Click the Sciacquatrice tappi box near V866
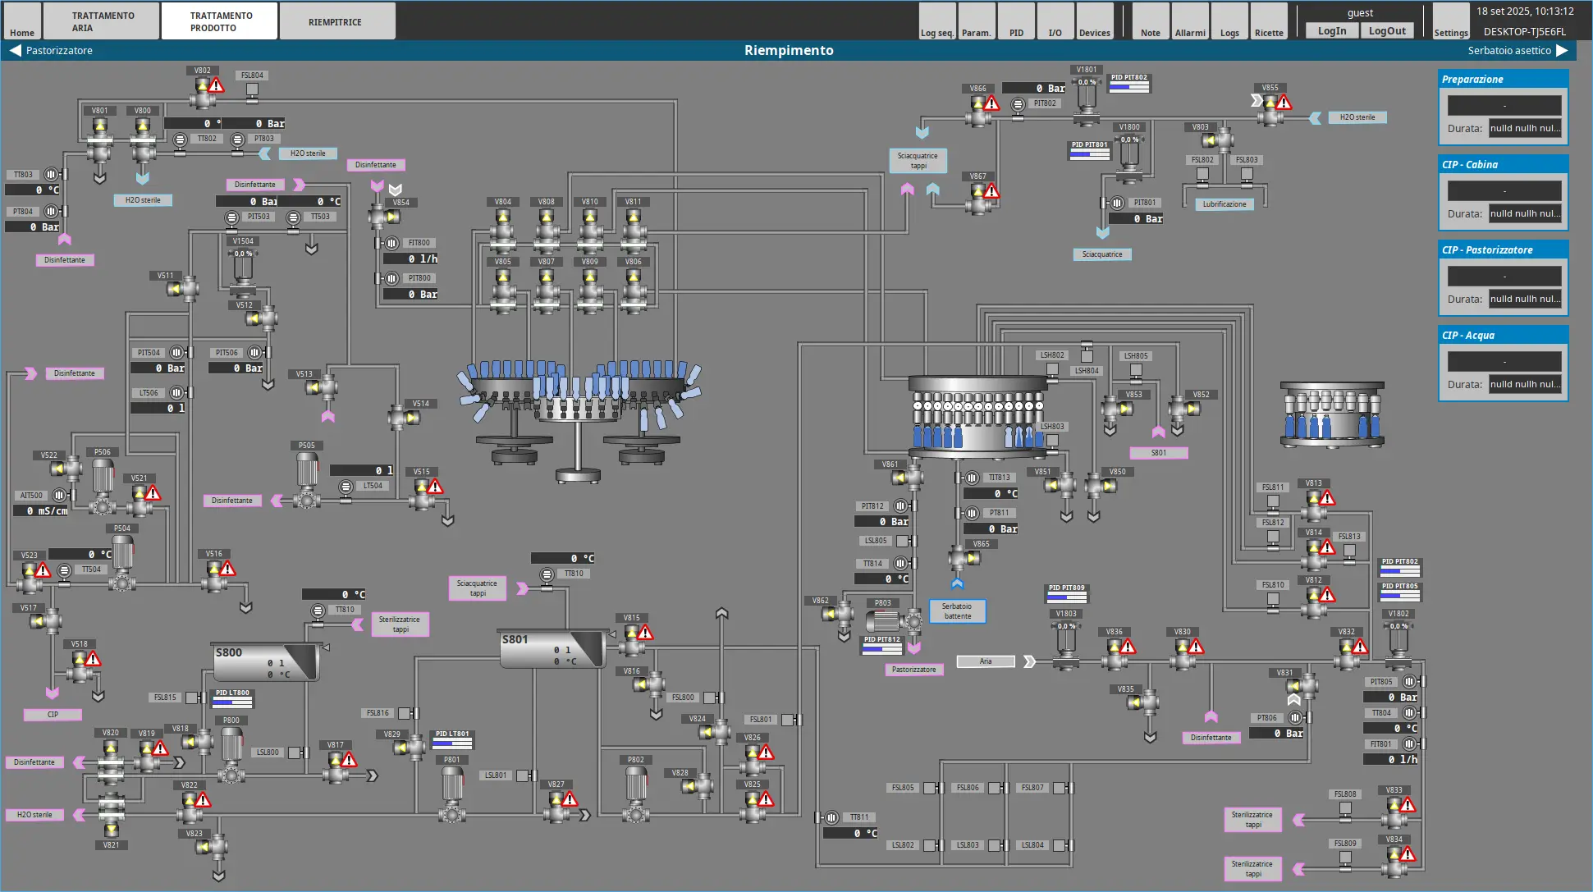The height and width of the screenshot is (892, 1593). coord(918,161)
